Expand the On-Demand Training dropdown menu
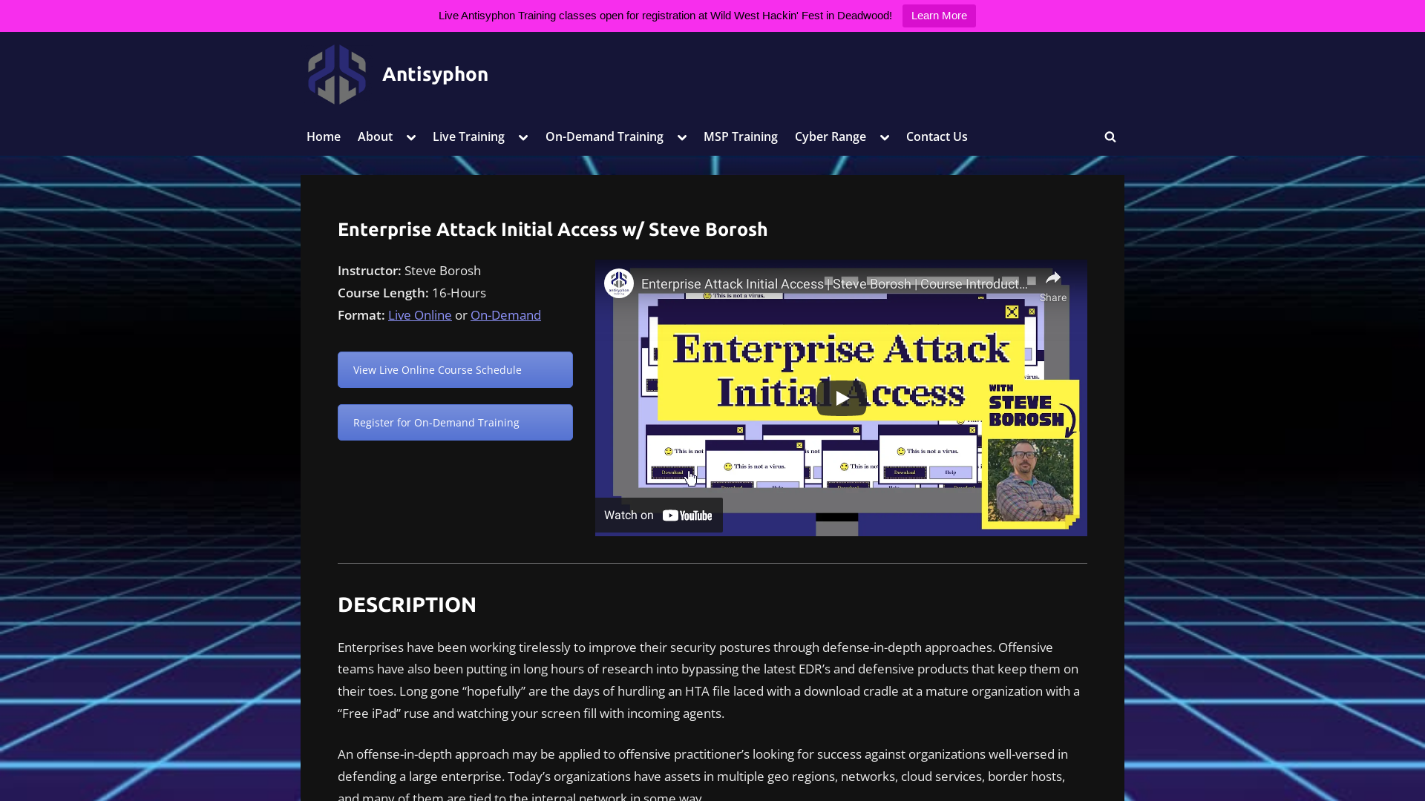 tap(682, 137)
